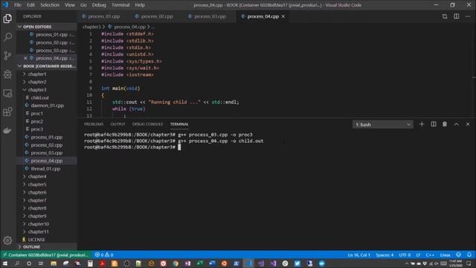Viewport: 476px width, 268px height.
Task: Open daemon_01.cpp in file tree
Action: click(47, 106)
